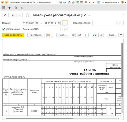Open help with question mark
This screenshot has height=122, width=127.
click(121, 35)
